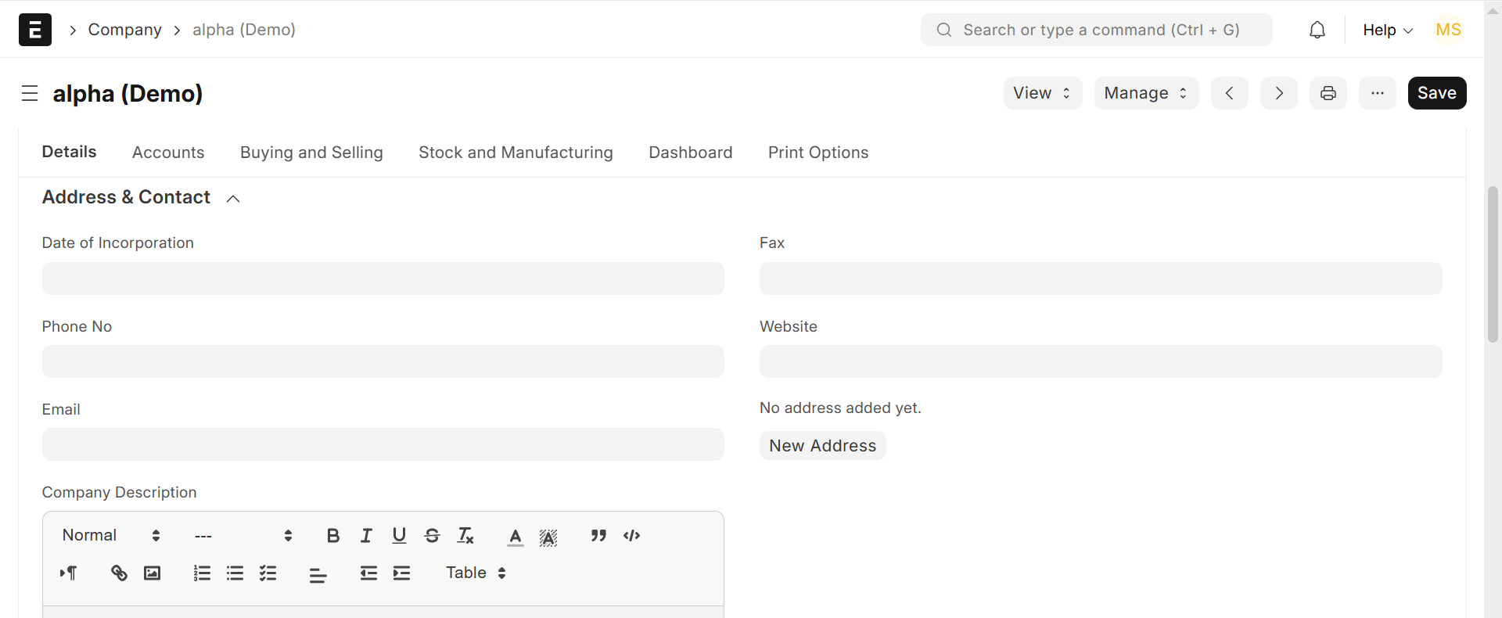Switch to the Accounts tab
This screenshot has width=1502, height=618.
coord(168,153)
